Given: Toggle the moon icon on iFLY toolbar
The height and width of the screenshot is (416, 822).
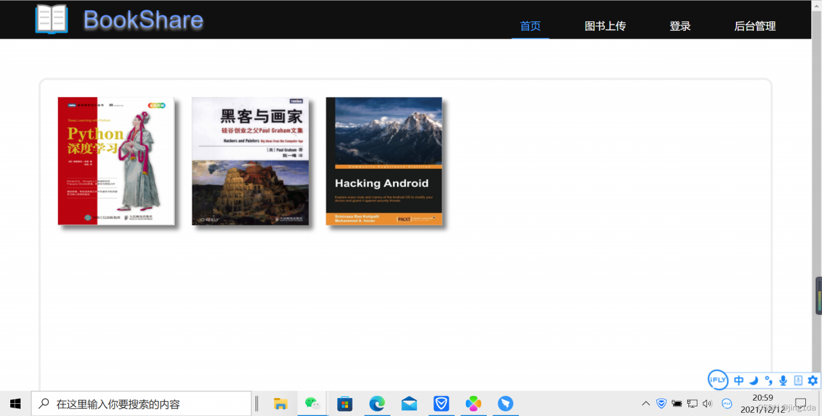Looking at the screenshot, I should tap(754, 380).
